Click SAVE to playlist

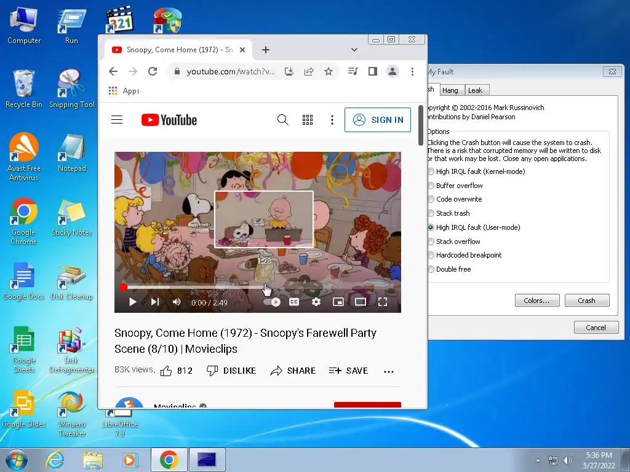click(x=348, y=371)
